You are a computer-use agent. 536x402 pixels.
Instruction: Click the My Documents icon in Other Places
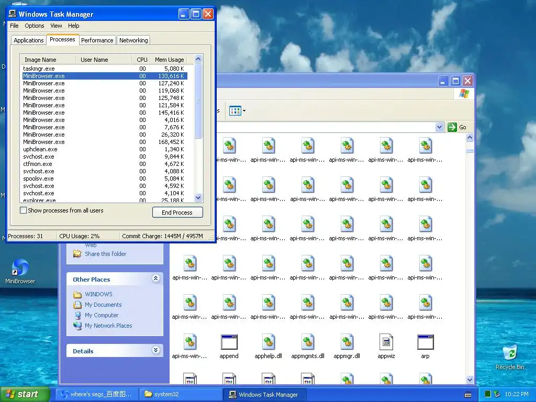click(x=77, y=305)
